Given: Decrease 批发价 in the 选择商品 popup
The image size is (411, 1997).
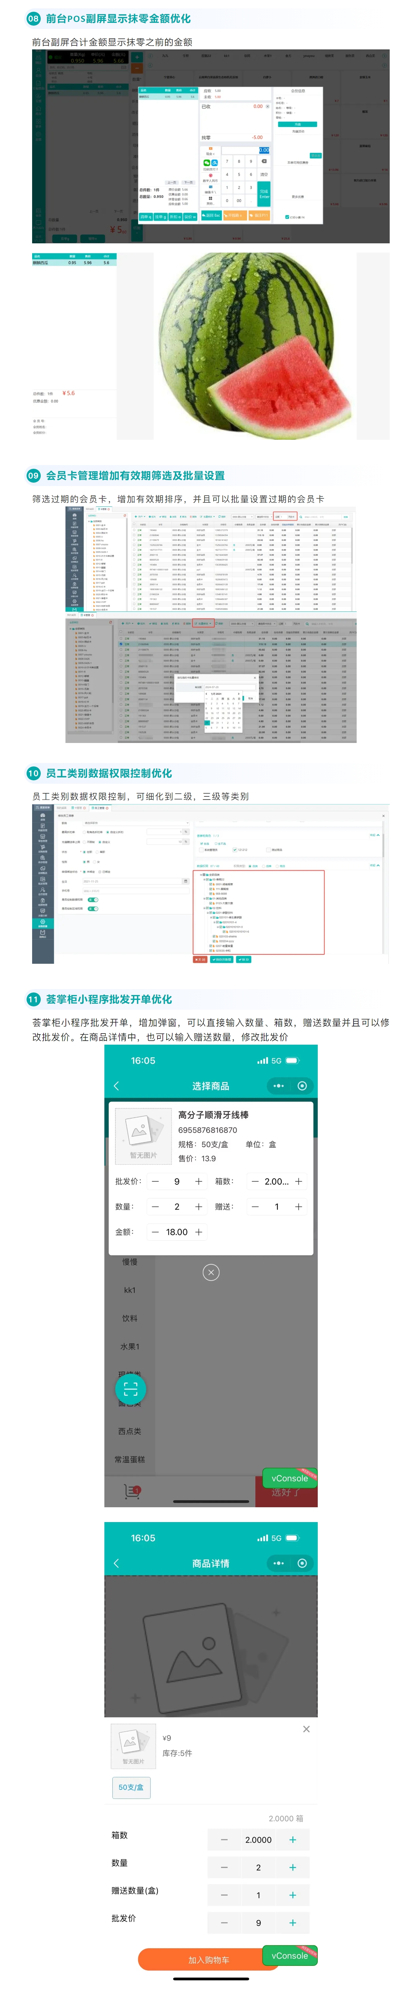Looking at the screenshot, I should tap(155, 1181).
